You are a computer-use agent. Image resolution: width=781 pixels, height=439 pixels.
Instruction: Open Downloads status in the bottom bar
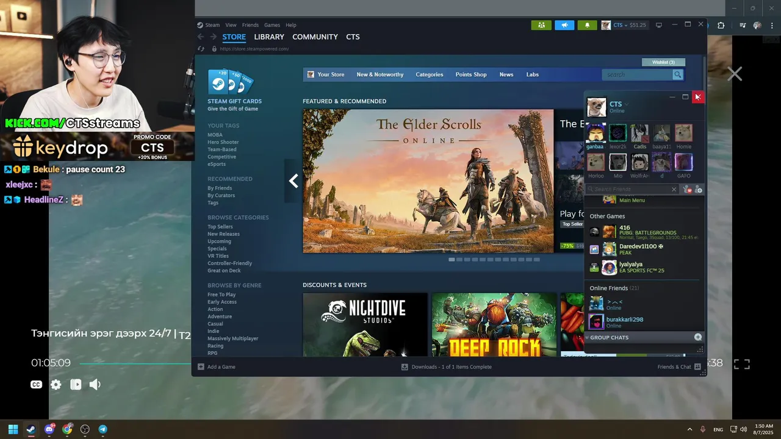(x=446, y=367)
